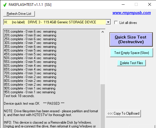Close the FAKEFLASHTEST window
The image size is (156, 128).
click(x=150, y=4)
